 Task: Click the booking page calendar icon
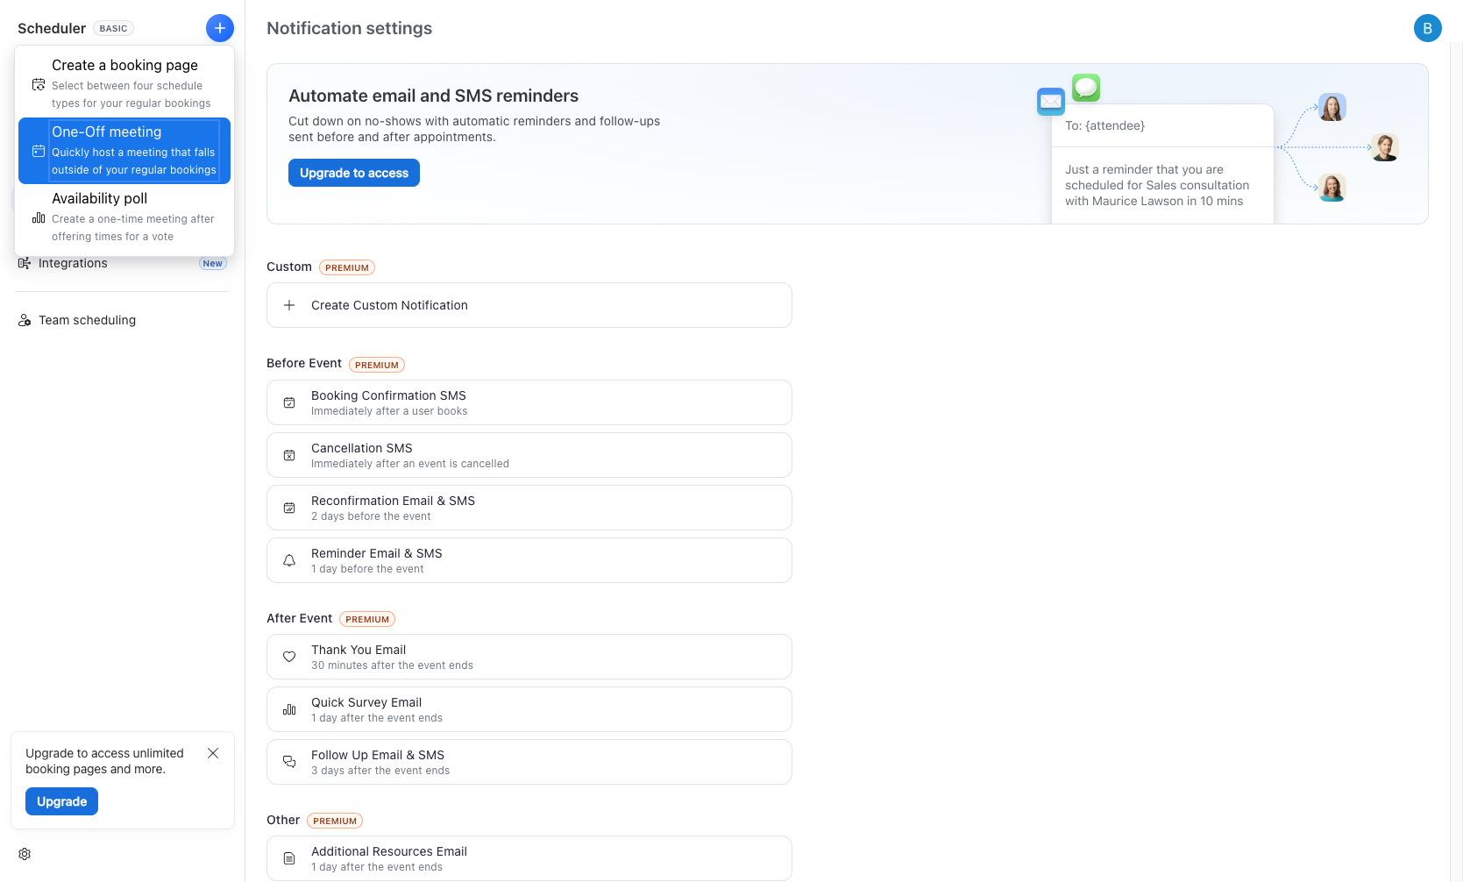coord(39,84)
